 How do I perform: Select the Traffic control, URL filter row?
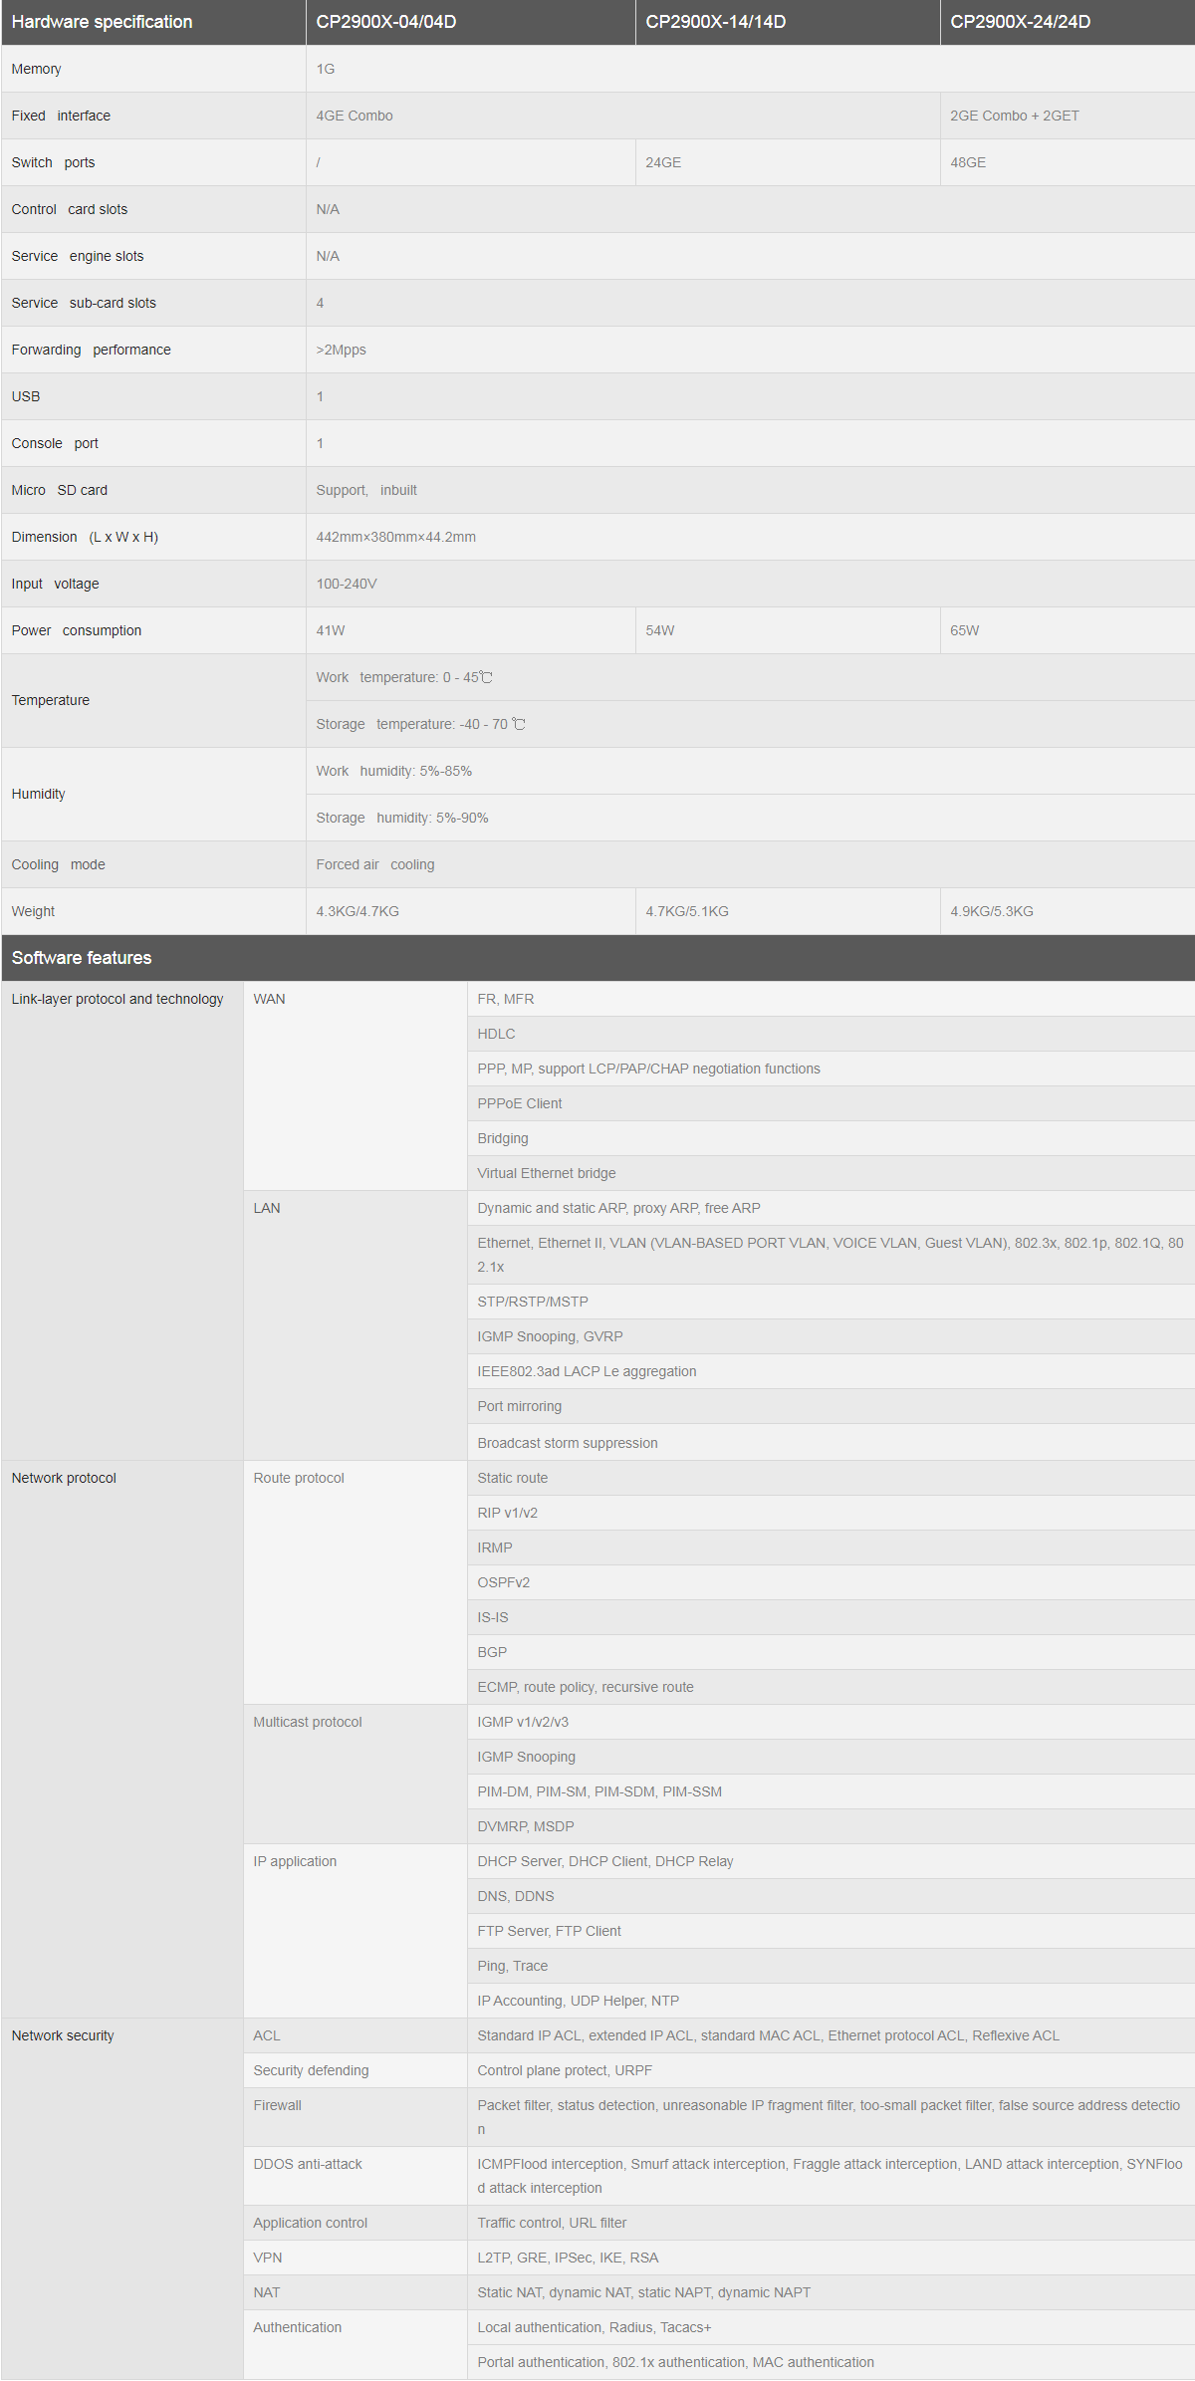(831, 2223)
